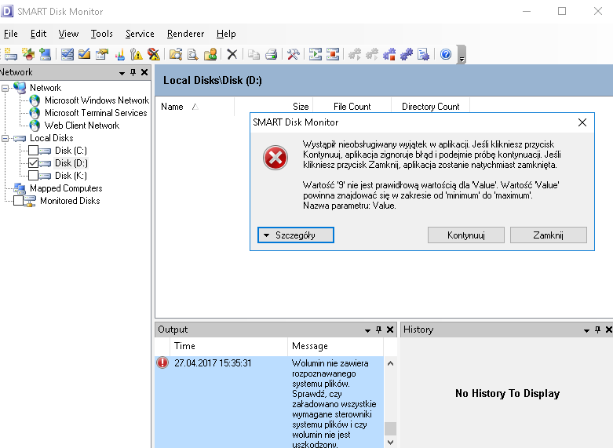Click the wrench with warning triangle icon
This screenshot has height=448, width=613.
click(x=137, y=54)
